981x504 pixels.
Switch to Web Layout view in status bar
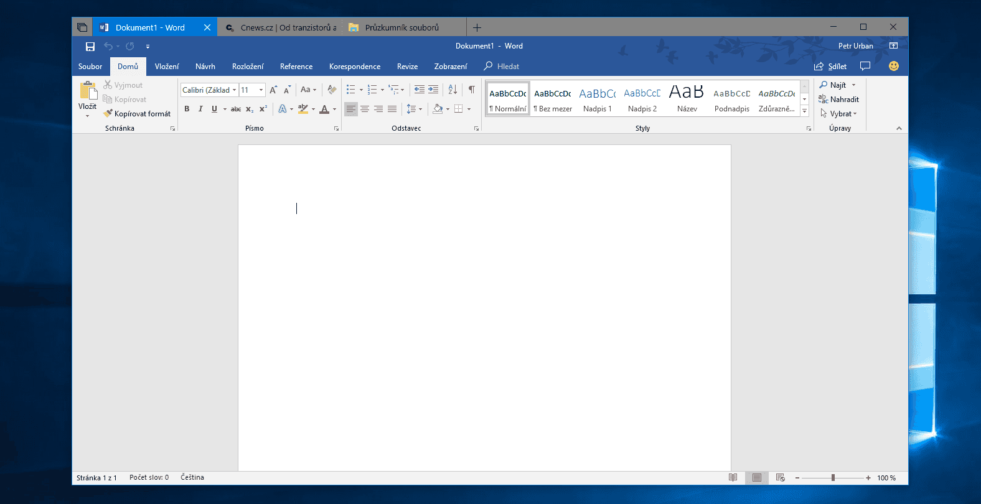tap(781, 478)
